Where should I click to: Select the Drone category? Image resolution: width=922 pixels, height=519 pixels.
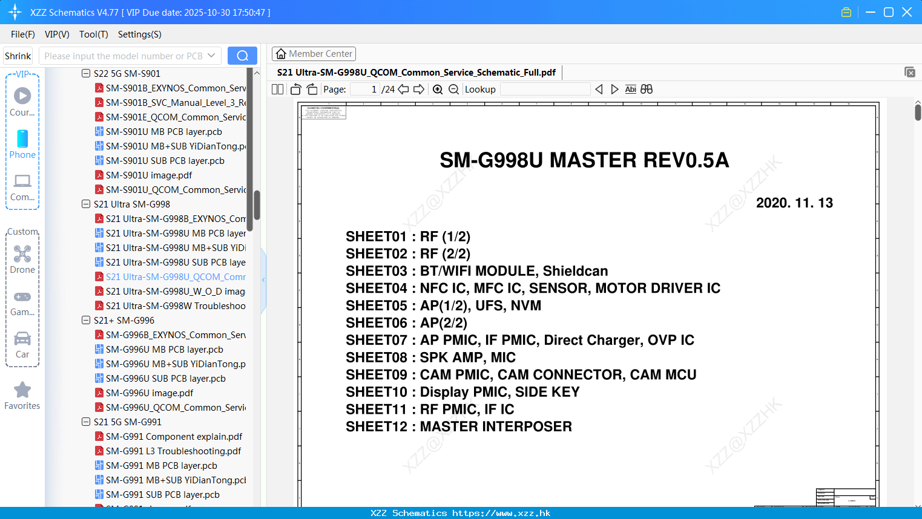click(x=22, y=259)
